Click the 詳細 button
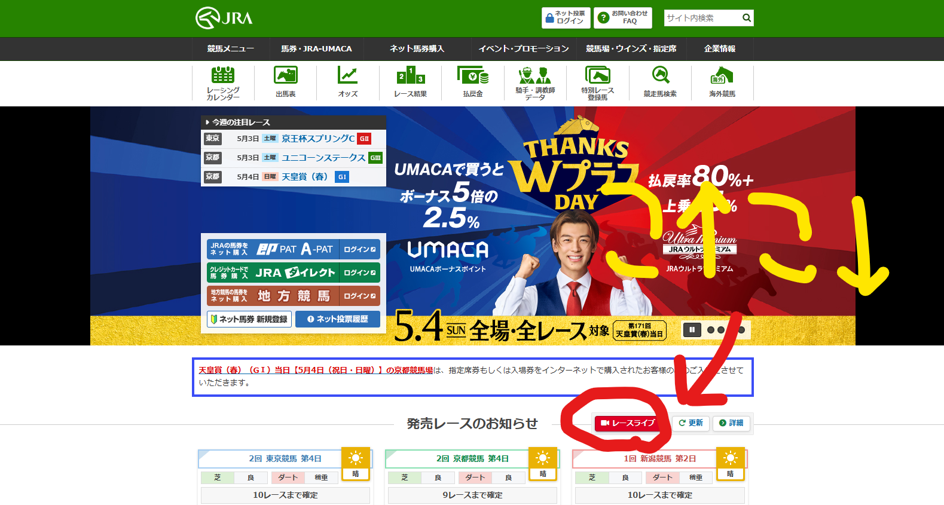The height and width of the screenshot is (505, 944). 732,423
